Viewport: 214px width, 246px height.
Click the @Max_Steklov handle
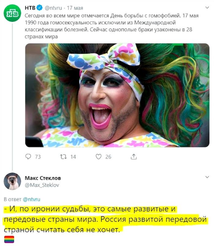(42, 185)
